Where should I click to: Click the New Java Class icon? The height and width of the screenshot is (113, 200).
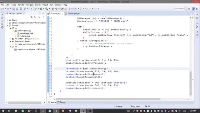tap(56, 9)
